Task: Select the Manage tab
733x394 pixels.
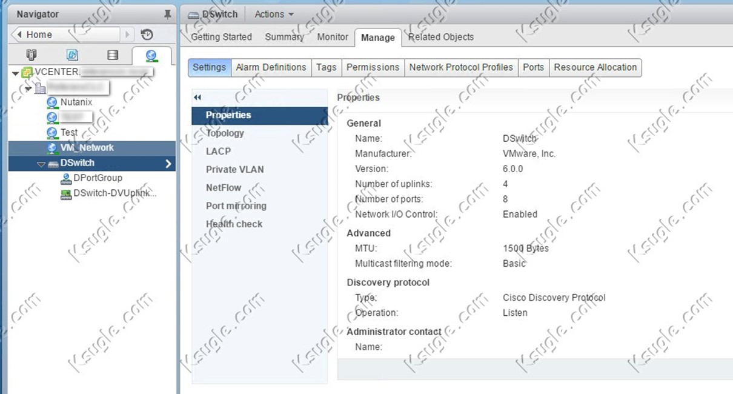Action: click(378, 38)
